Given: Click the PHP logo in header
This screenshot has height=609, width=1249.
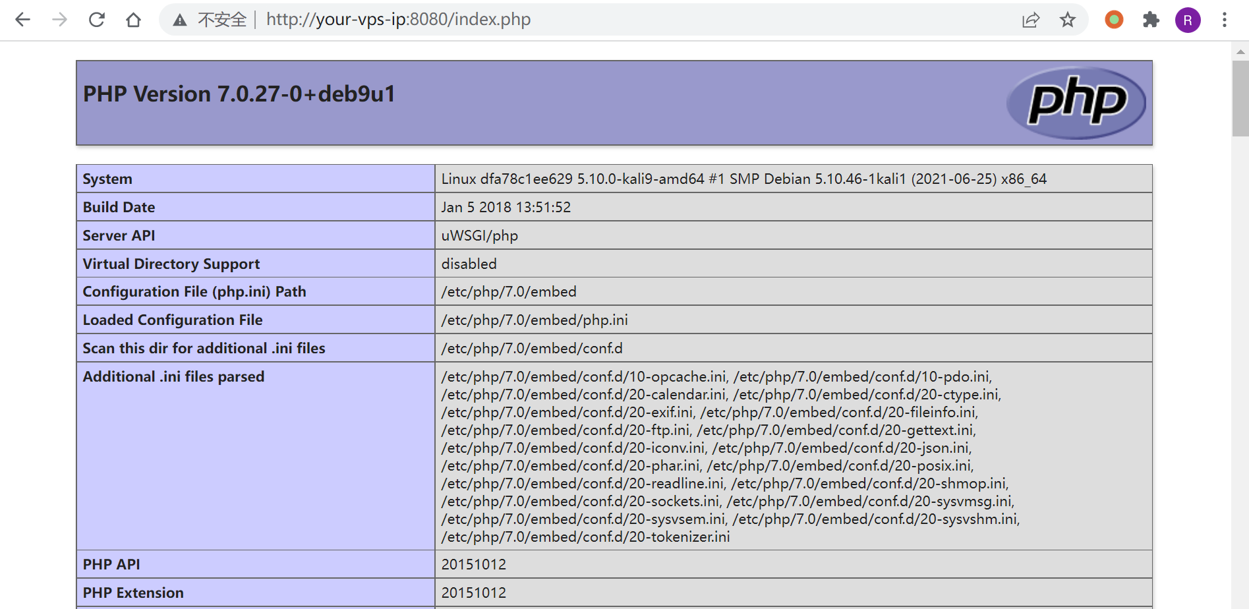Looking at the screenshot, I should click(1076, 103).
